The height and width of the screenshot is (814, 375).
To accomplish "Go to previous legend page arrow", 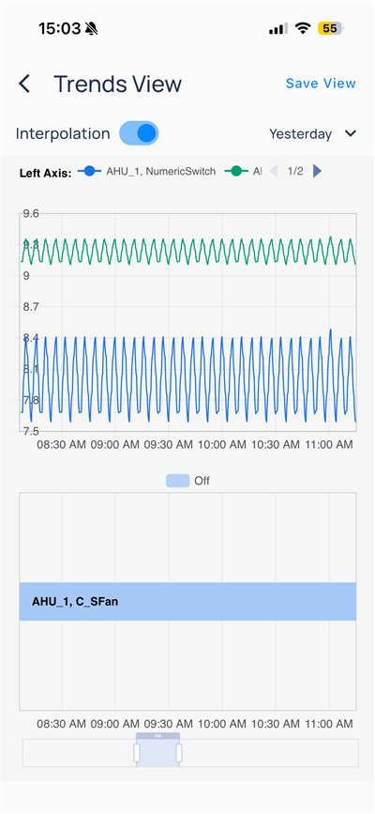I will coord(274,171).
